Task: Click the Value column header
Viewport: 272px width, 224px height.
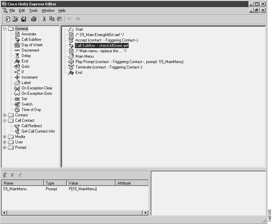Action: click(x=91, y=183)
